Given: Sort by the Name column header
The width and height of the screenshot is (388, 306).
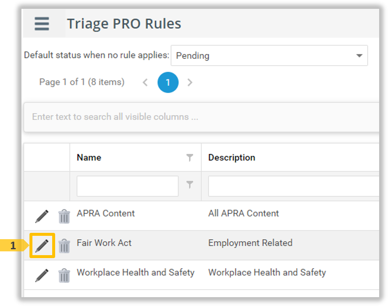Looking at the screenshot, I should coord(89,158).
